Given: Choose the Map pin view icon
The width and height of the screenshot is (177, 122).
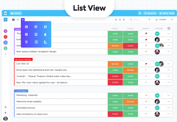Looking at the screenshot, I should [27, 42].
